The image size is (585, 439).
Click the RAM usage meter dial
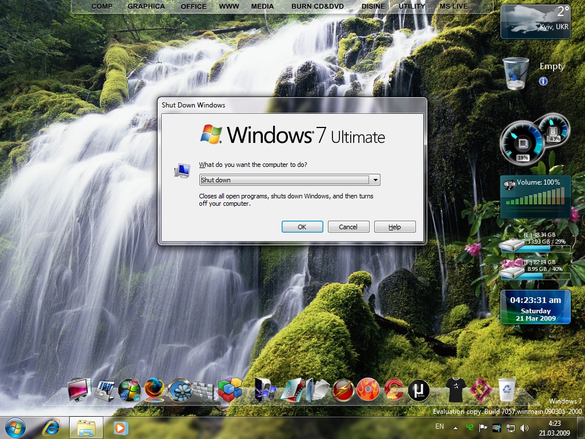(554, 129)
